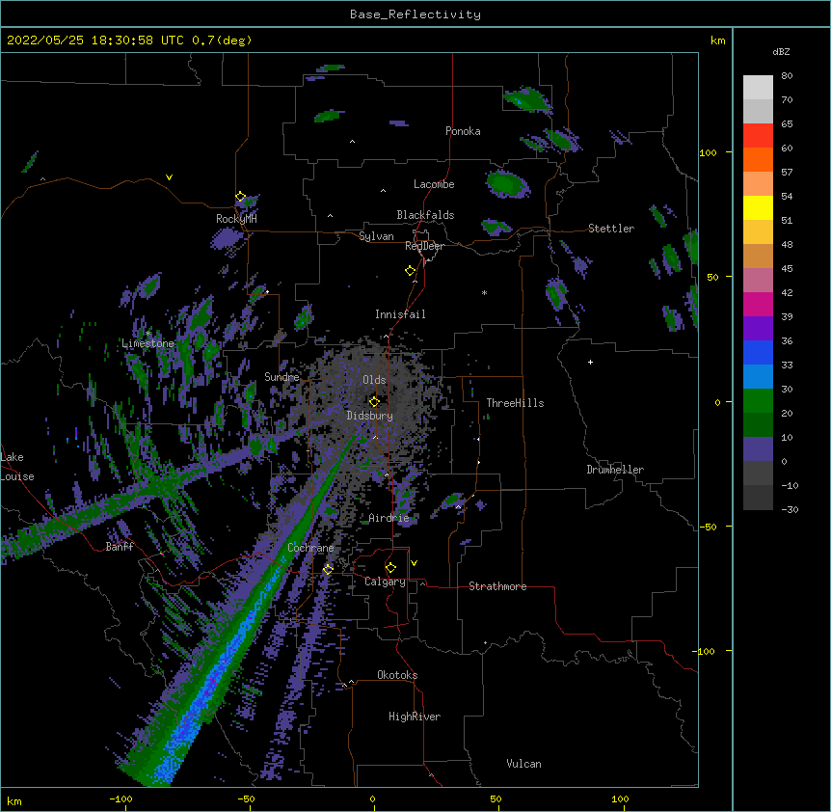Click the white asterisk marker east of Innisfail
The width and height of the screenshot is (831, 812).
coord(484,292)
